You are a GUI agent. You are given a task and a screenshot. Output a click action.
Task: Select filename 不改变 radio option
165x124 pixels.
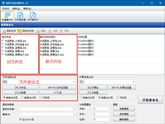41,98
